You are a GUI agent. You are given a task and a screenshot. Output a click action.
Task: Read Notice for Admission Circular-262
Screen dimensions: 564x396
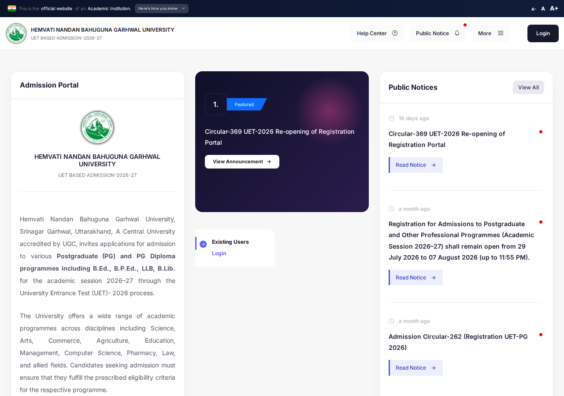tap(416, 368)
